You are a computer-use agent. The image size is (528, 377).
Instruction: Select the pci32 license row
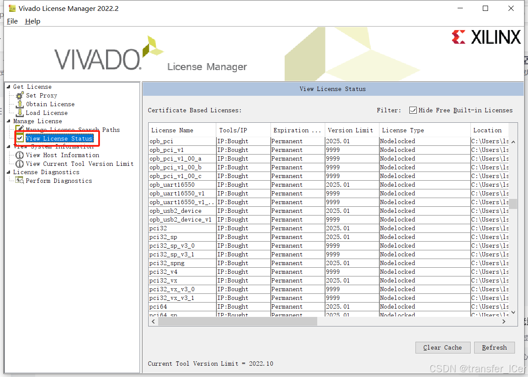click(x=329, y=228)
